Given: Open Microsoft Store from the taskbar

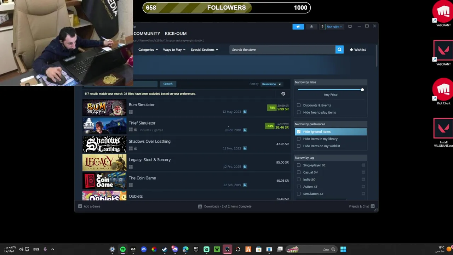Looking at the screenshot, I should 259,249.
